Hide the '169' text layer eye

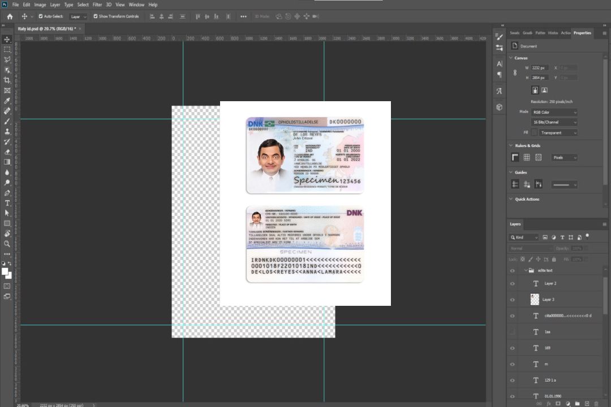(x=513, y=348)
